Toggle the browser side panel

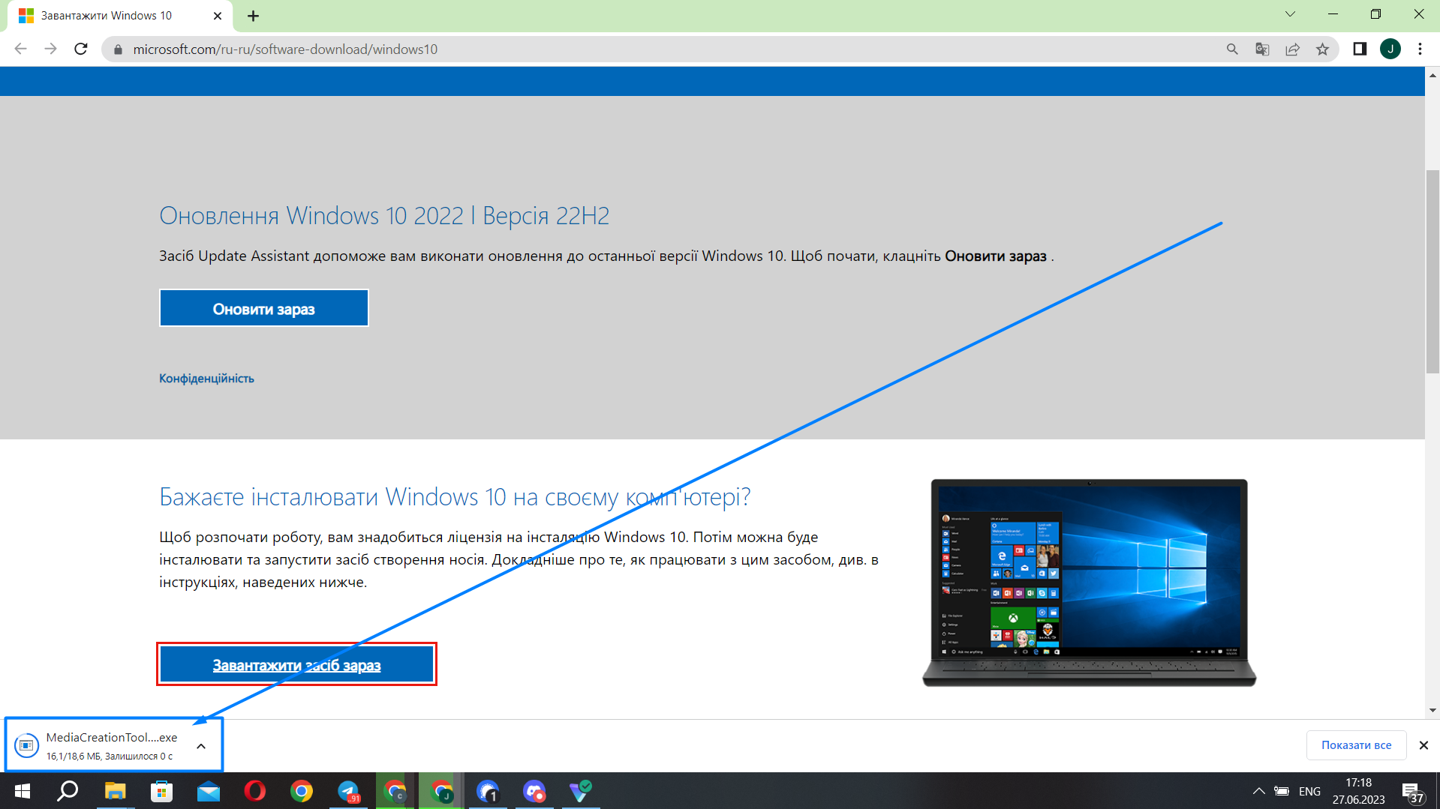1360,49
